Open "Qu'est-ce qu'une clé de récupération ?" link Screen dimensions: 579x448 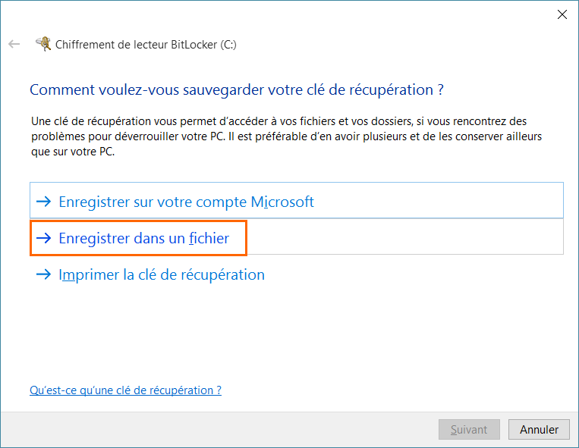(x=125, y=390)
